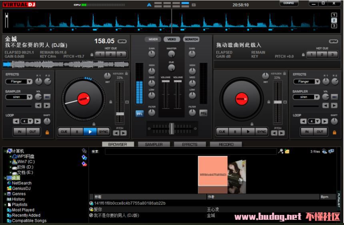
Task: Click the left deck's CUE button
Action: [x=64, y=131]
